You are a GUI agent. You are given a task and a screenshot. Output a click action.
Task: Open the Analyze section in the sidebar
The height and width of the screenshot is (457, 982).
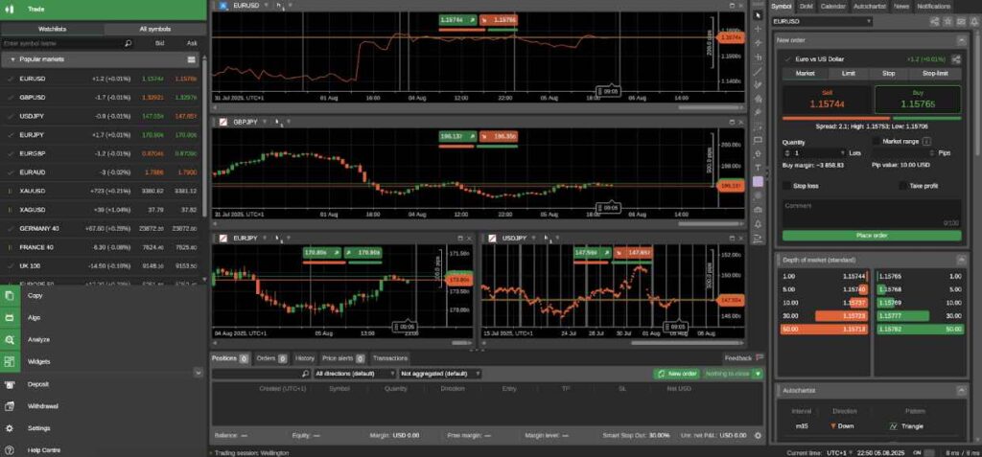38,339
